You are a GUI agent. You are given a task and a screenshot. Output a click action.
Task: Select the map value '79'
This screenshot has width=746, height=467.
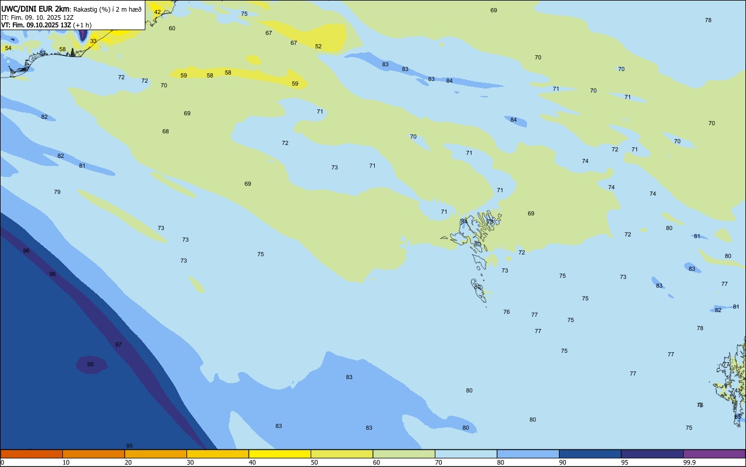pos(57,192)
